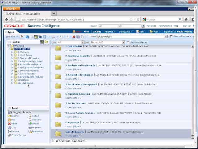
Task: Click the Show Folder Tree icon in Folders header
Action: click(x=42, y=42)
